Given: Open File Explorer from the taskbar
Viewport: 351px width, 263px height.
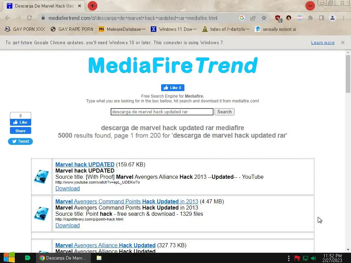Looking at the screenshot, I should 99,258.
